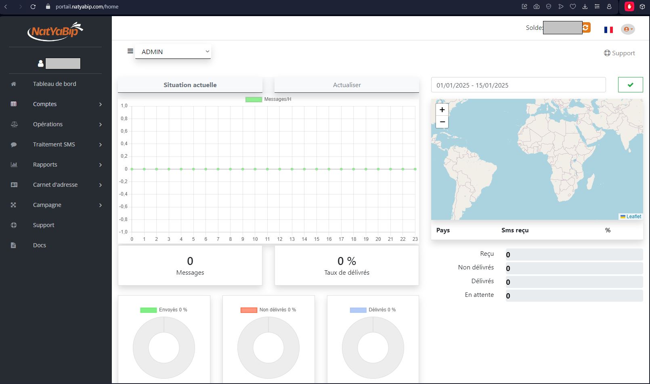The width and height of the screenshot is (650, 384).
Task: Toggle the Messages/H green legend swatch
Action: click(254, 99)
